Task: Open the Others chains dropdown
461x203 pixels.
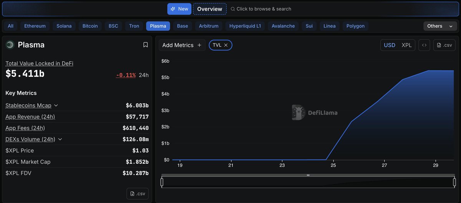Action: pos(440,26)
